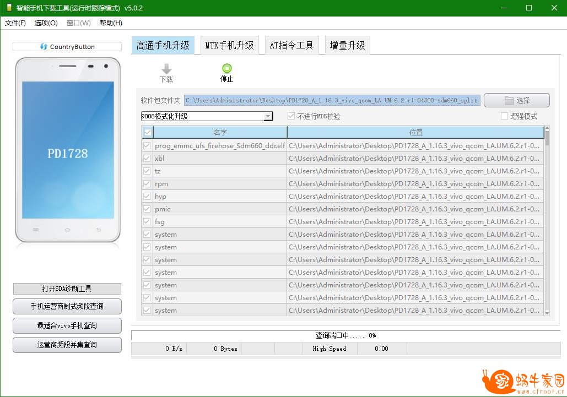Image resolution: width=567 pixels, height=397 pixels.
Task: Switch to MTK手机升级 tab
Action: tap(229, 45)
